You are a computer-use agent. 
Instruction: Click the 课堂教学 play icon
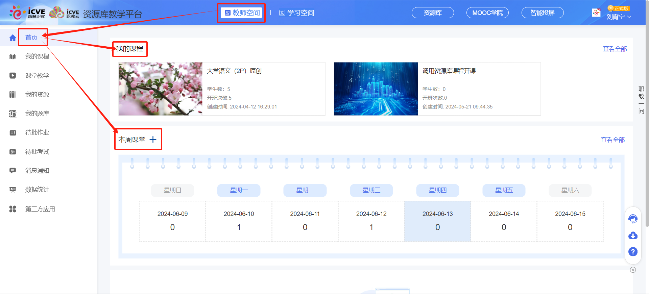pos(13,76)
